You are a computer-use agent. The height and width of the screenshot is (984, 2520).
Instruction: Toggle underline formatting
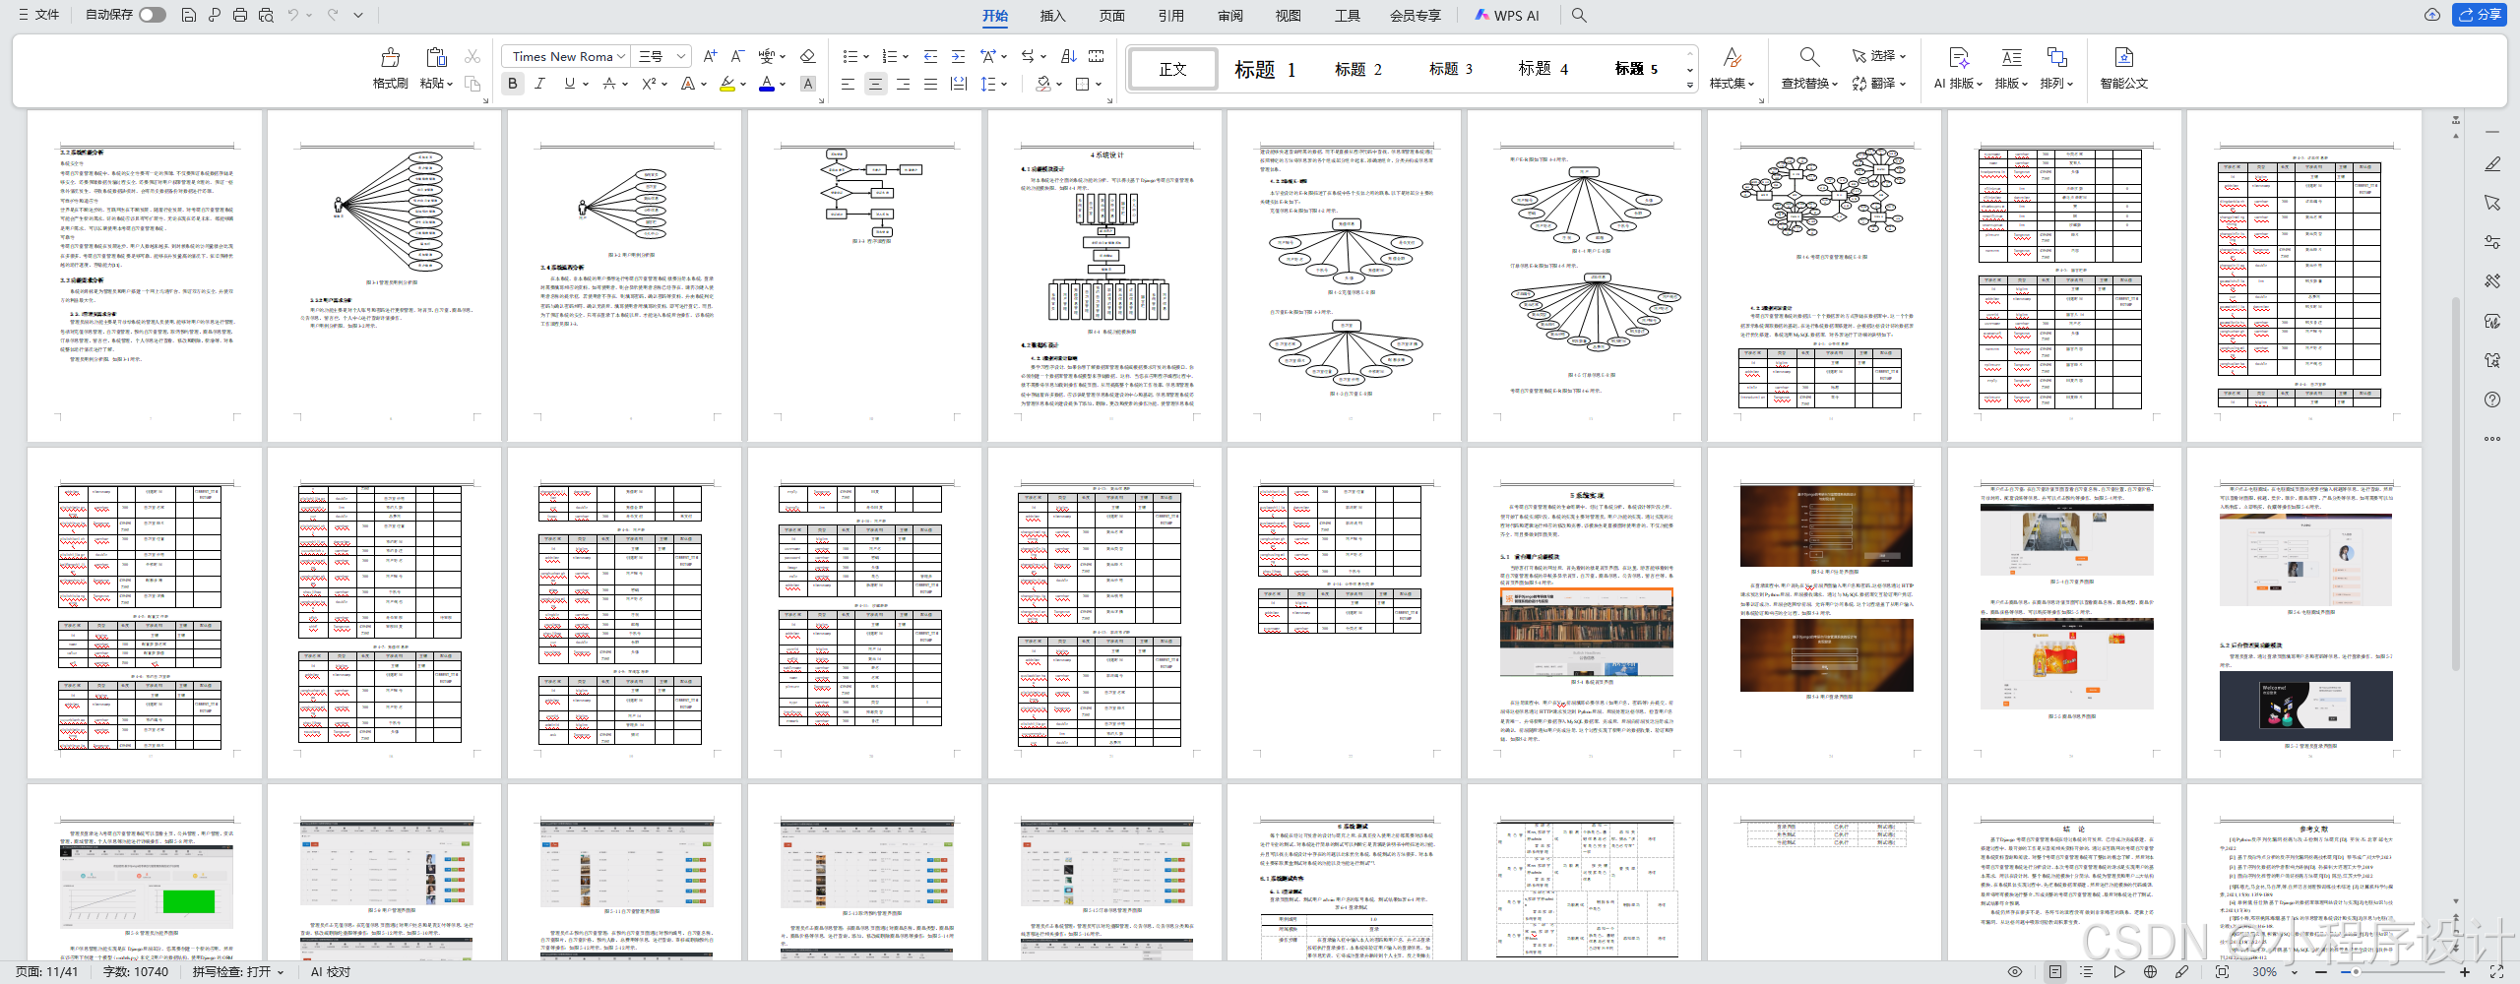[x=569, y=84]
